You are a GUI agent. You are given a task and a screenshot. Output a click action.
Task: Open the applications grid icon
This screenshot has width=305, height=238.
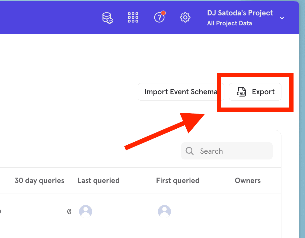pos(133,18)
